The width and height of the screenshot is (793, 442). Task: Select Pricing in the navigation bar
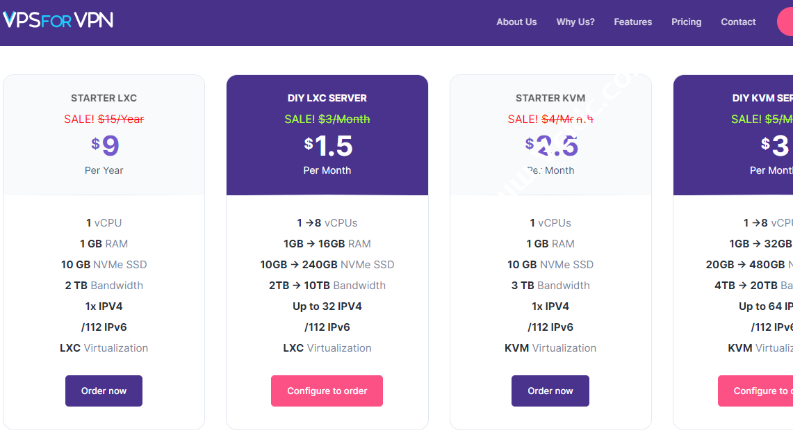[686, 22]
